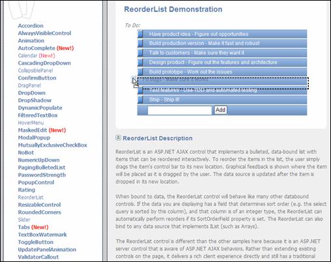
Task: Open the NoBot sample link
Action: click(x=26, y=153)
